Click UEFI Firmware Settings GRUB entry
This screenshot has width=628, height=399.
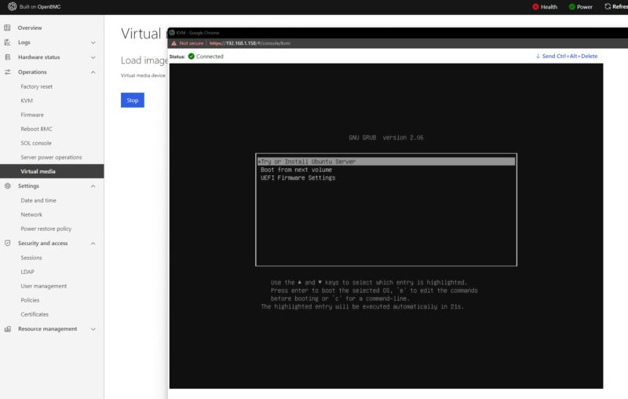(298, 178)
